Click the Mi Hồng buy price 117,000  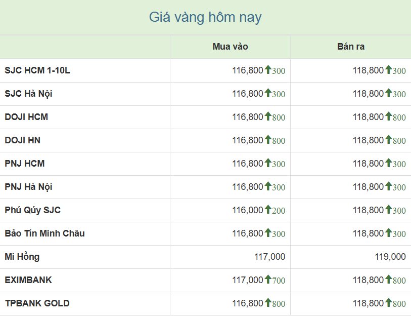[x=269, y=257]
